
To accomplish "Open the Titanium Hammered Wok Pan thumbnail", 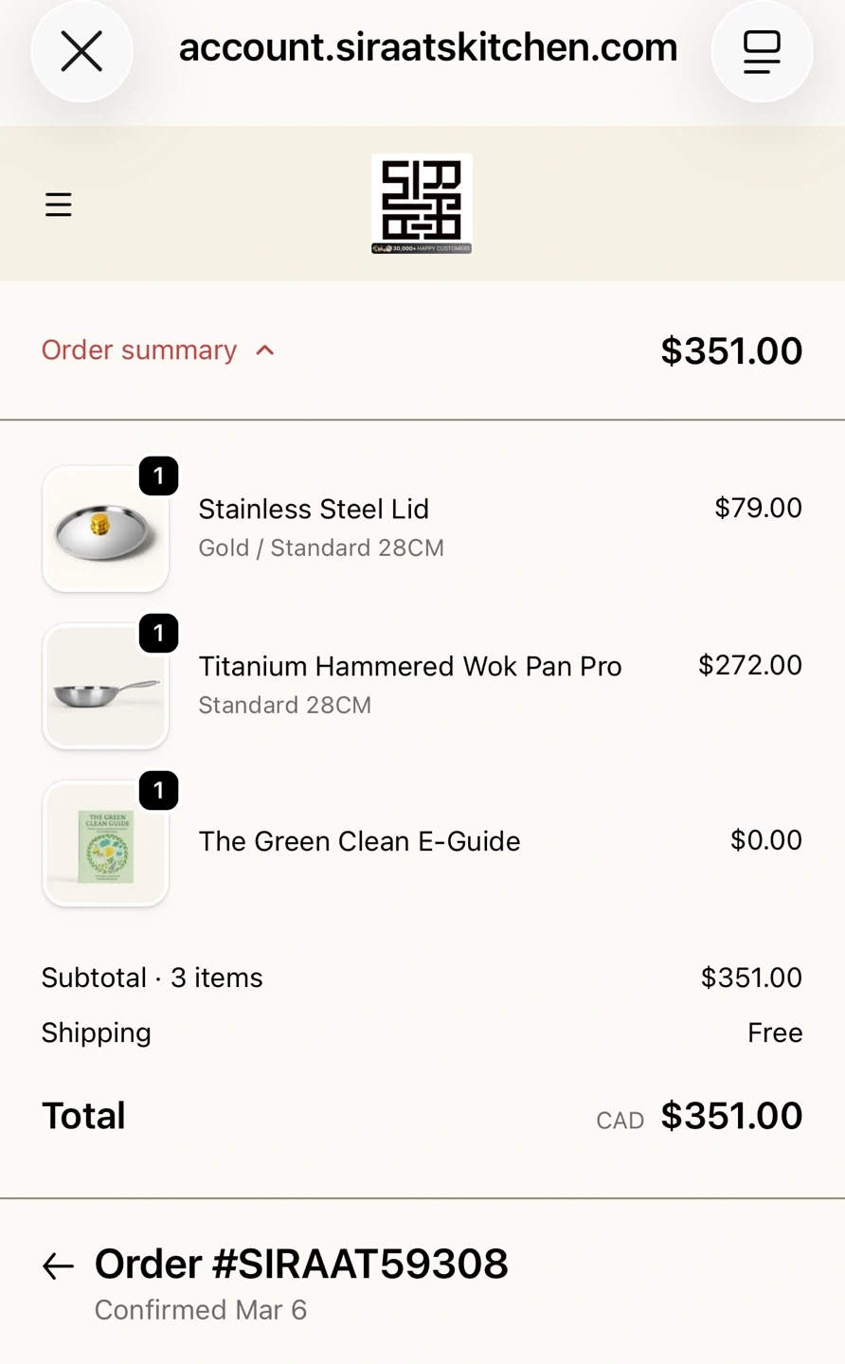I will (105, 688).
